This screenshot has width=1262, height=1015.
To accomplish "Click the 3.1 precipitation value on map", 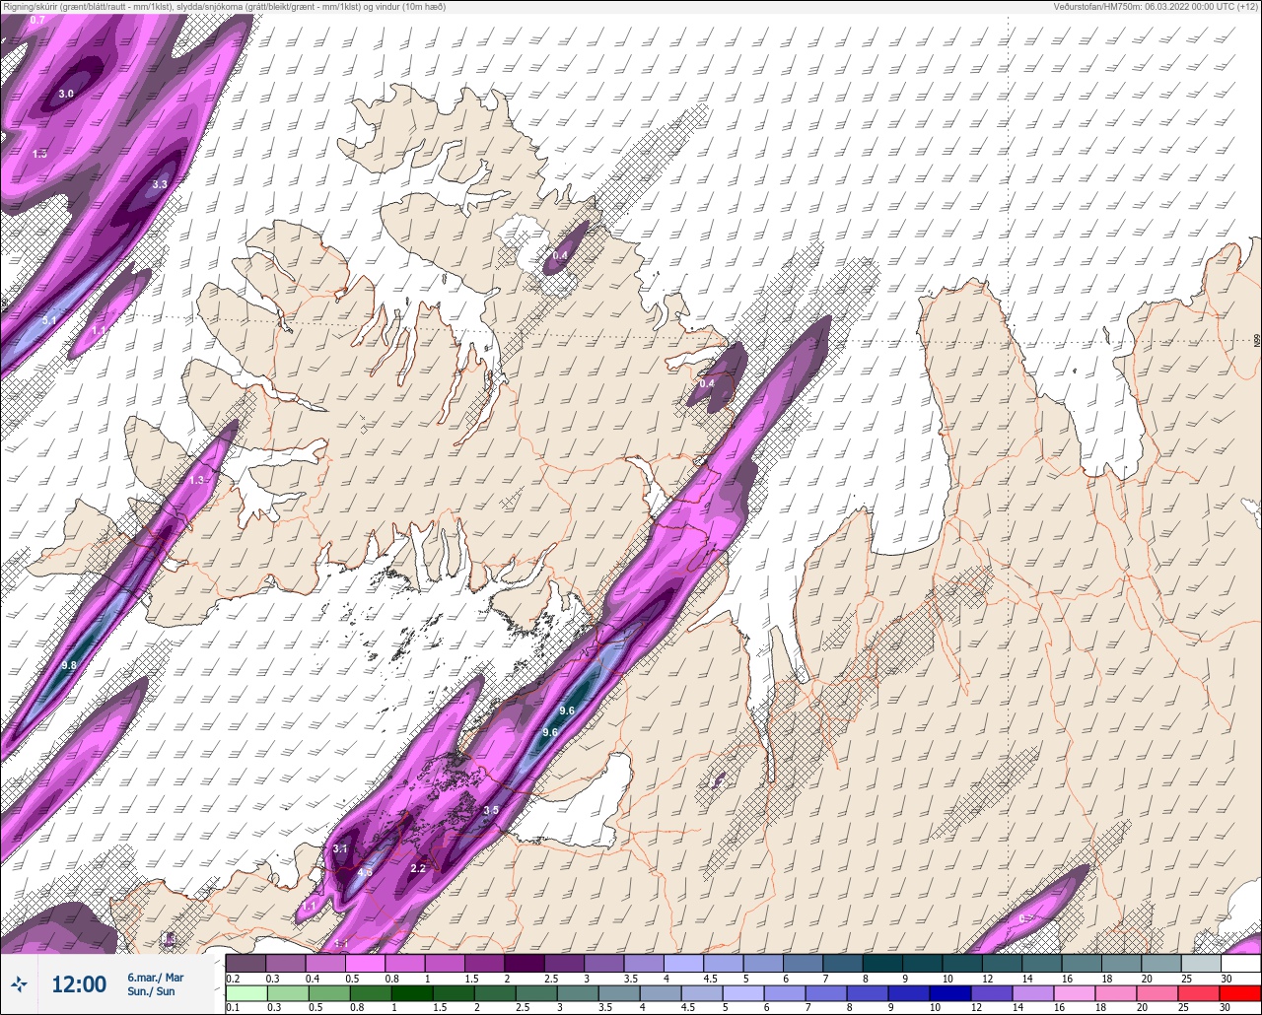I will tap(340, 848).
